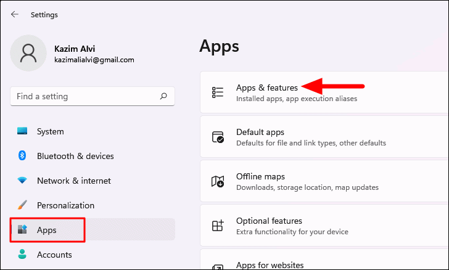This screenshot has width=449, height=270.
Task: Open Default apps settings
Action: (x=324, y=137)
